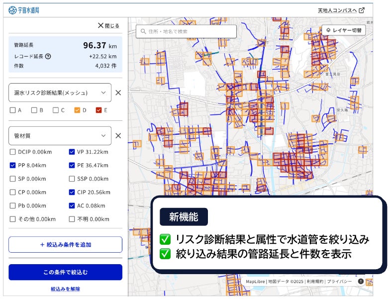Screen dimensions: 390x299
Task: Click the 管路延長 label
Action: click(x=24, y=45)
